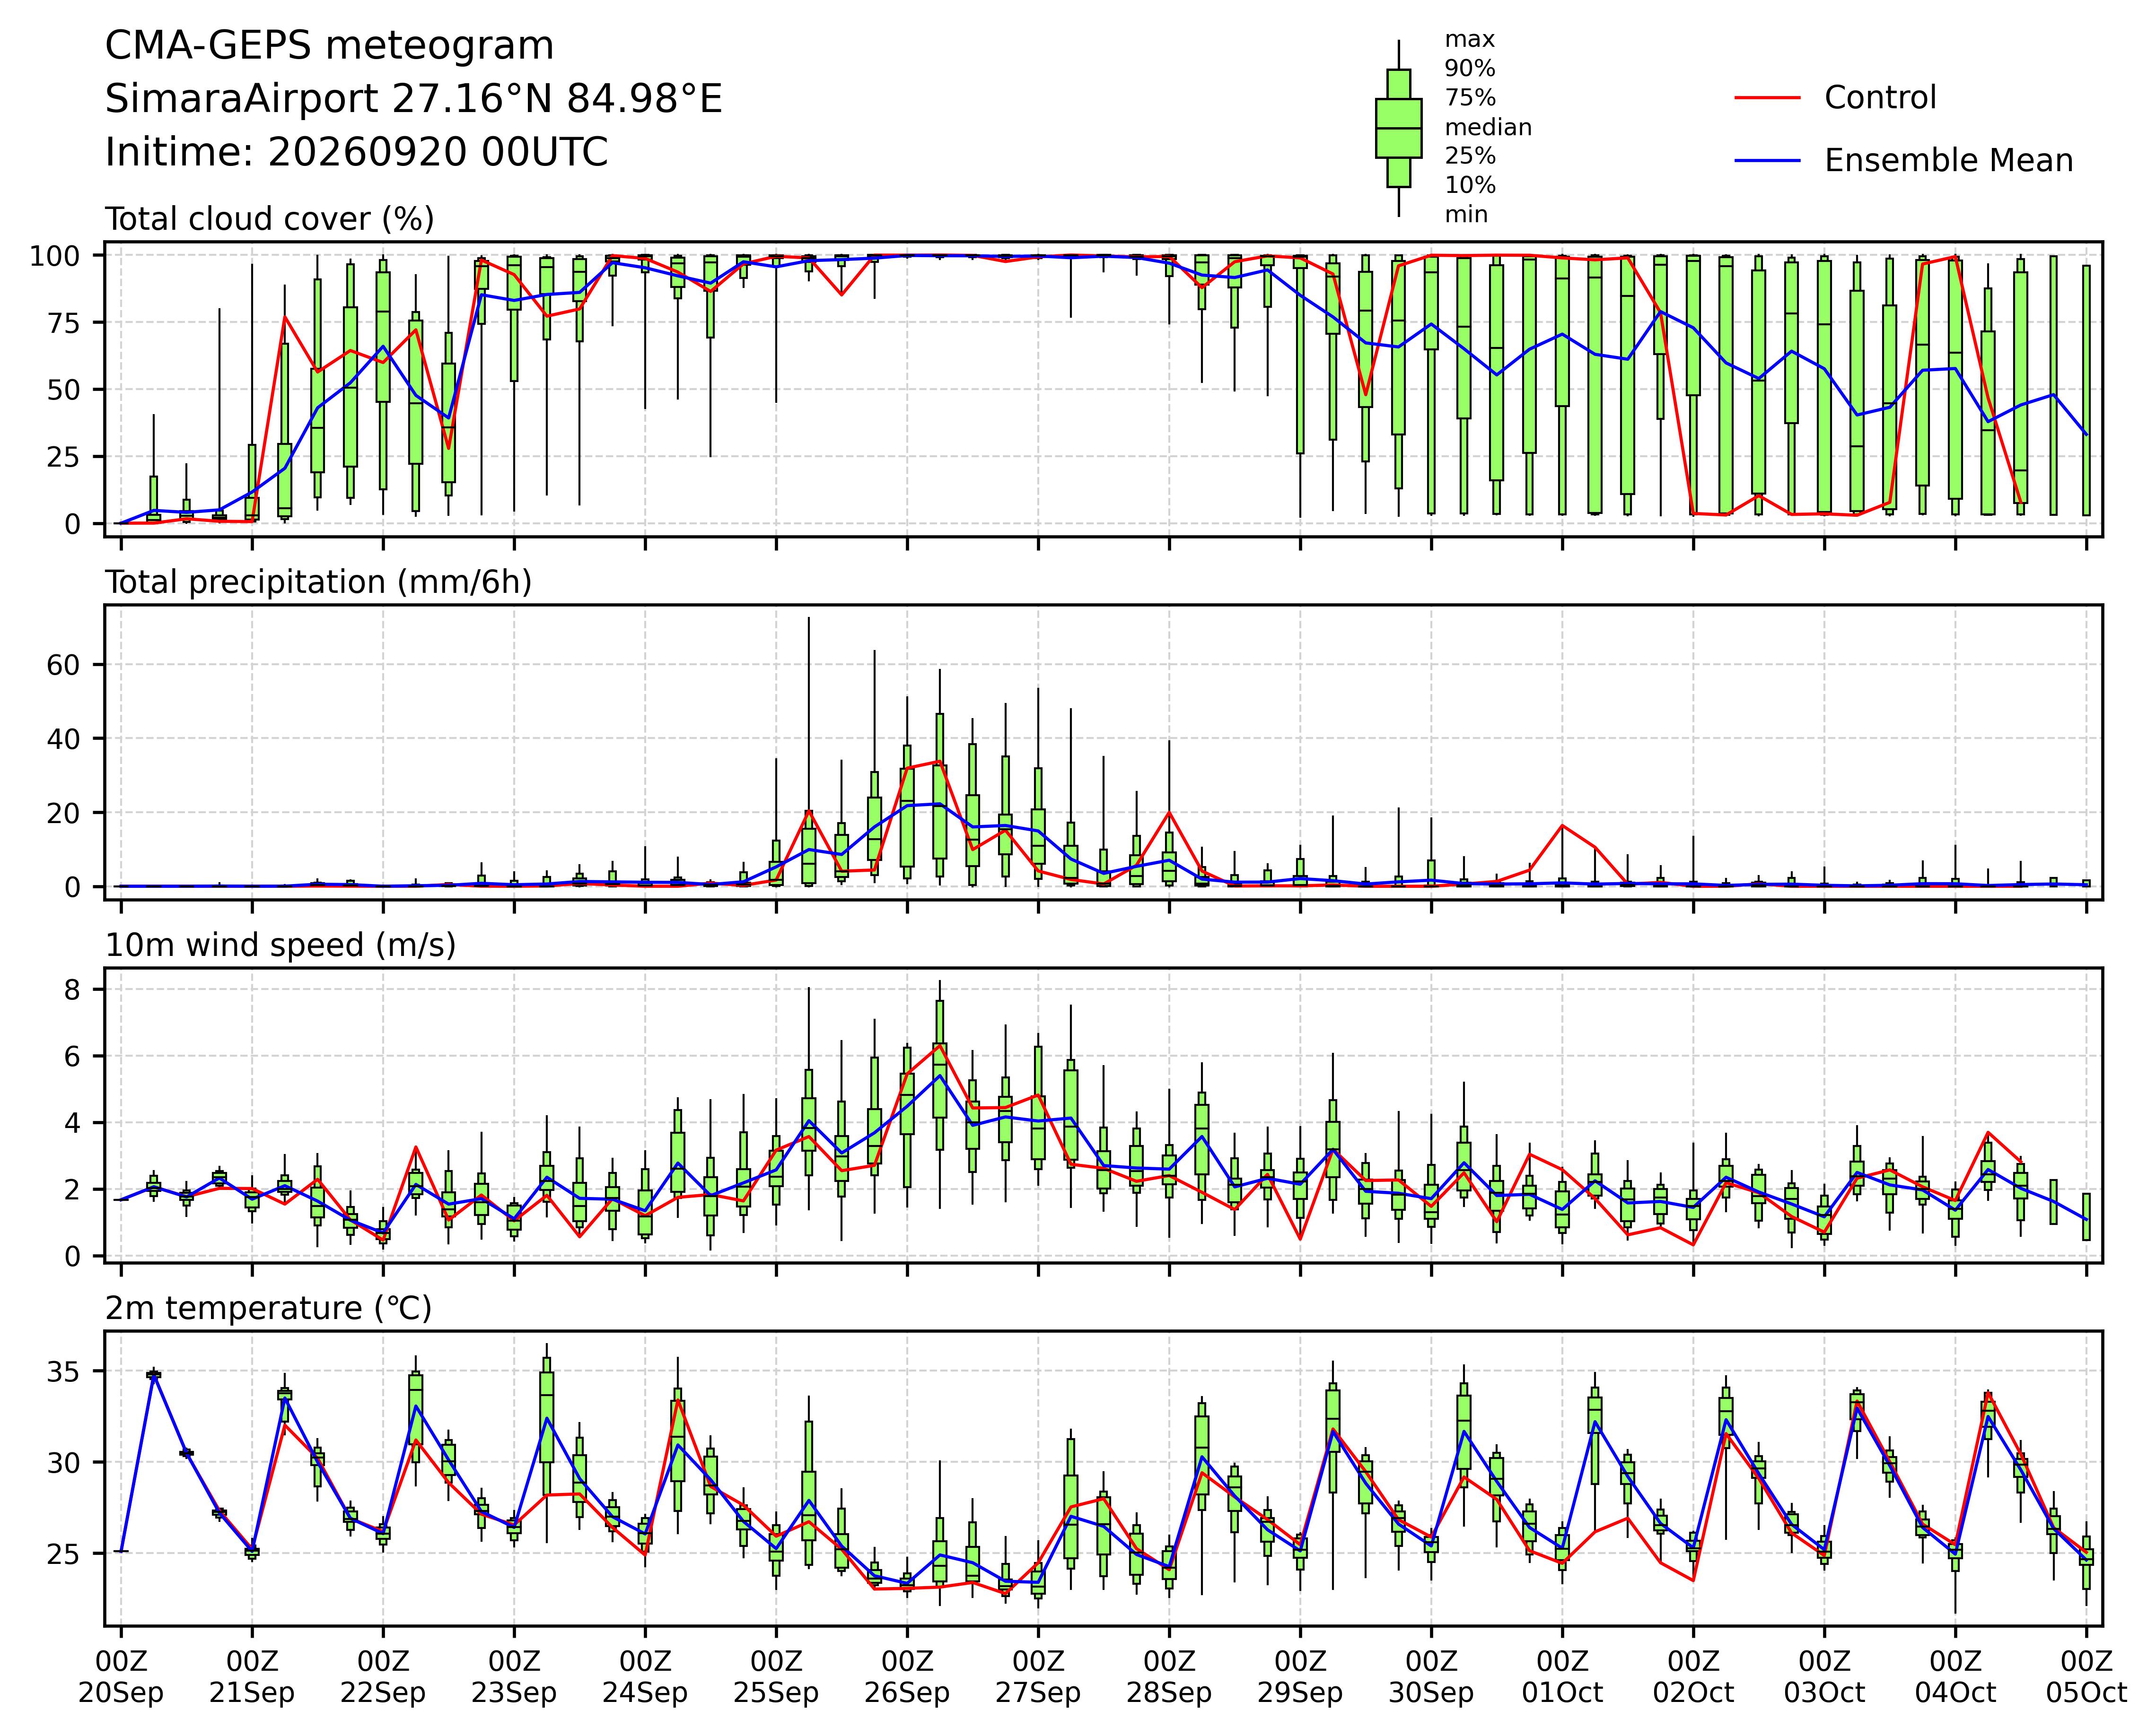Click the SimaraAirport location text
The width and height of the screenshot is (2156, 1736).
point(413,99)
